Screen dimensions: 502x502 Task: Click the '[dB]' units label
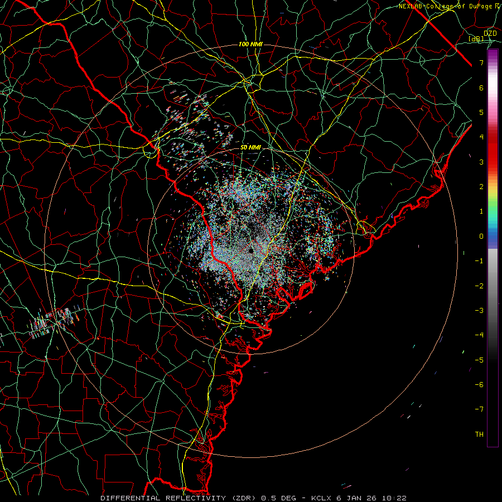tap(476, 38)
